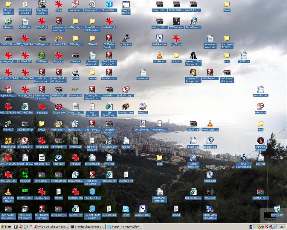Launch UltraISO from the desktop

[x=143, y=107]
